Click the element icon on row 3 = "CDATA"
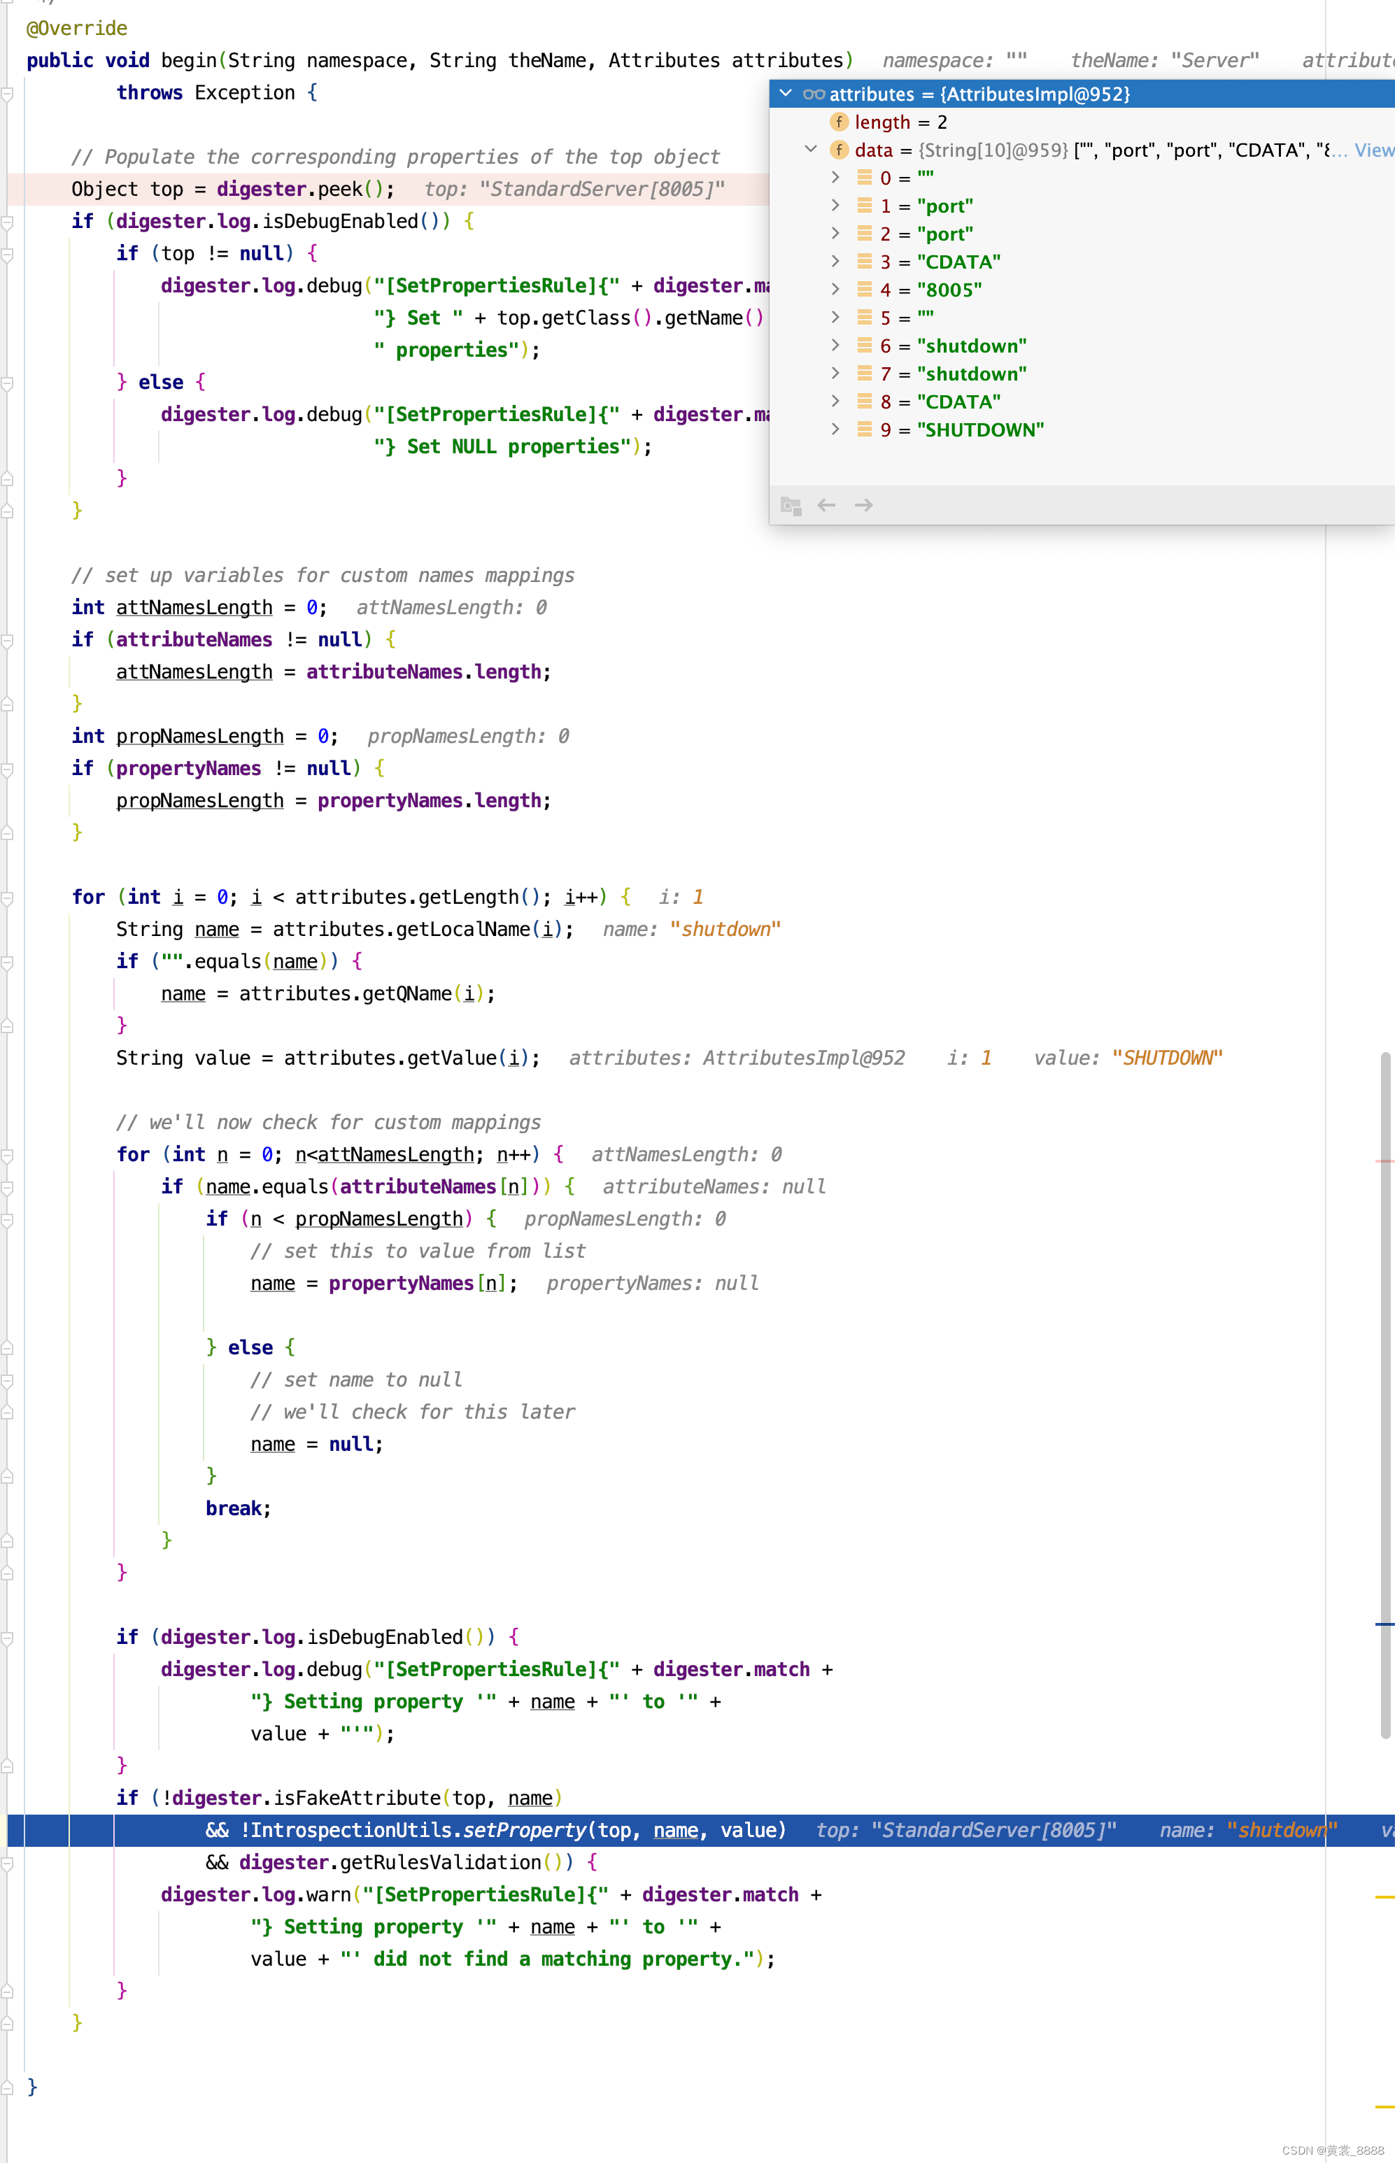This screenshot has width=1395, height=2163. coord(864,262)
